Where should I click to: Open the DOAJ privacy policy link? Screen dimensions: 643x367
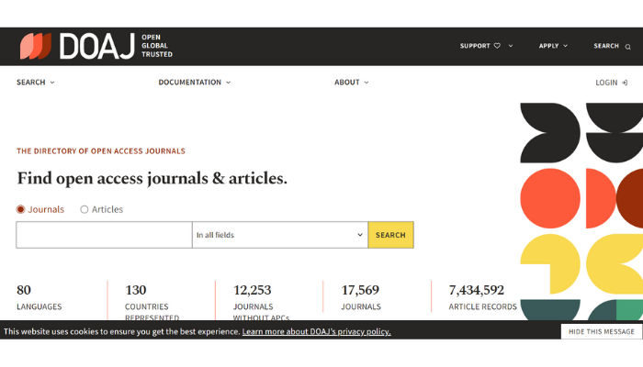tap(316, 331)
